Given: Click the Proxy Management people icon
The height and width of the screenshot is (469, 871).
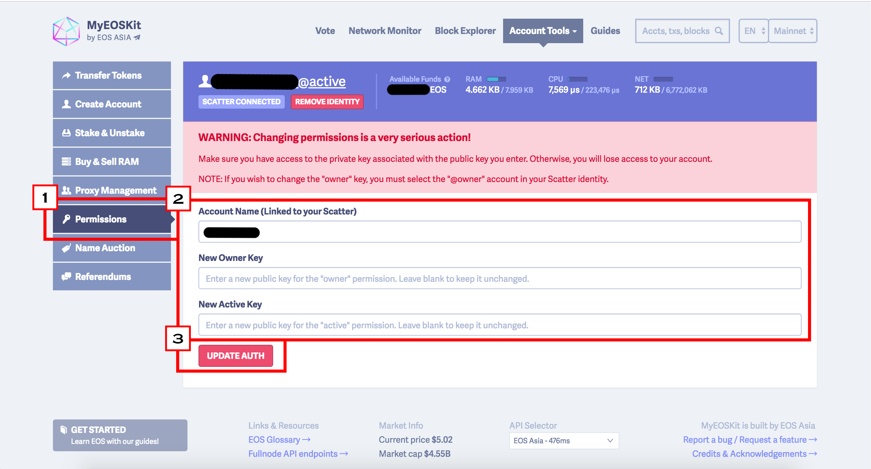Looking at the screenshot, I should click(66, 190).
